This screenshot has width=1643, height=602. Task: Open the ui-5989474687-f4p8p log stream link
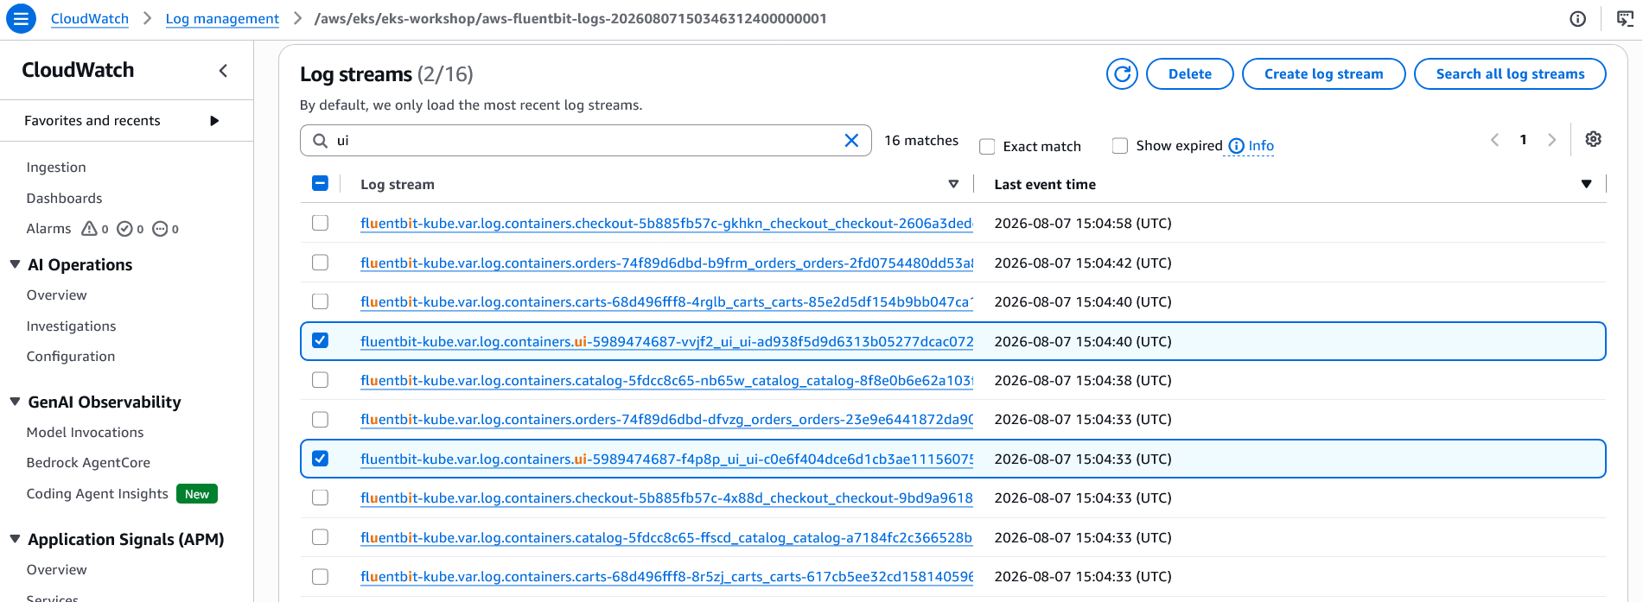point(666,459)
